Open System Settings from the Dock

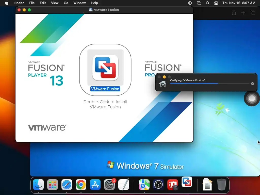109,185
